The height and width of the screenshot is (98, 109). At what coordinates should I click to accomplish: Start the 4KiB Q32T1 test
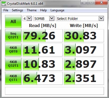coord(13,64)
